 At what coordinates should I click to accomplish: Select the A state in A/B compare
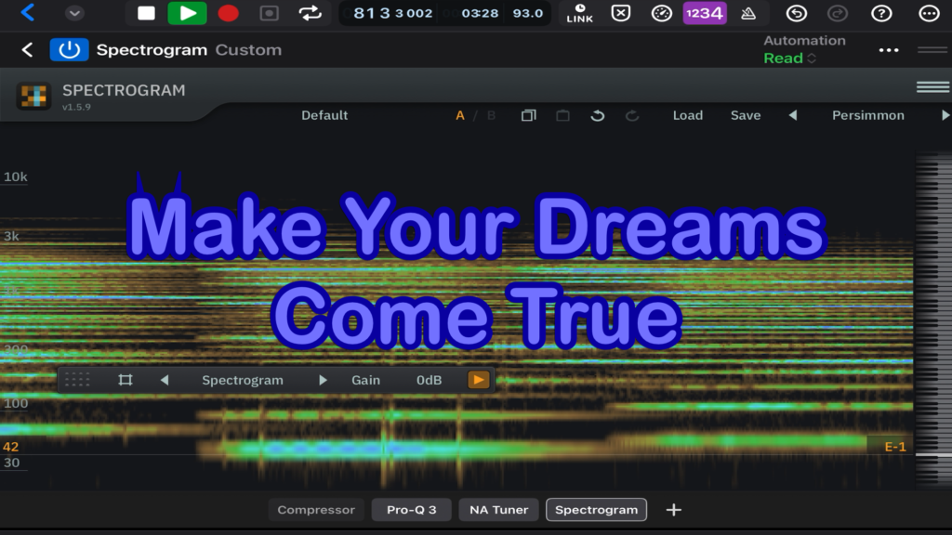[460, 116]
